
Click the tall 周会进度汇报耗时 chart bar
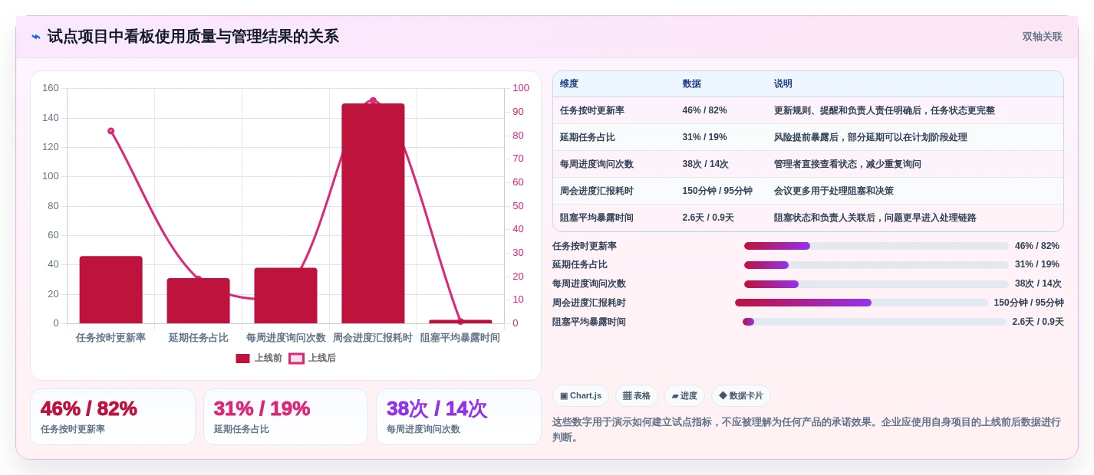pyautogui.click(x=374, y=213)
